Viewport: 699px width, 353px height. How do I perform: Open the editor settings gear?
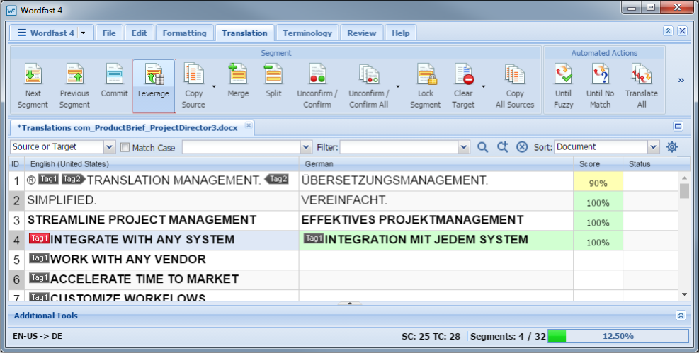click(672, 147)
